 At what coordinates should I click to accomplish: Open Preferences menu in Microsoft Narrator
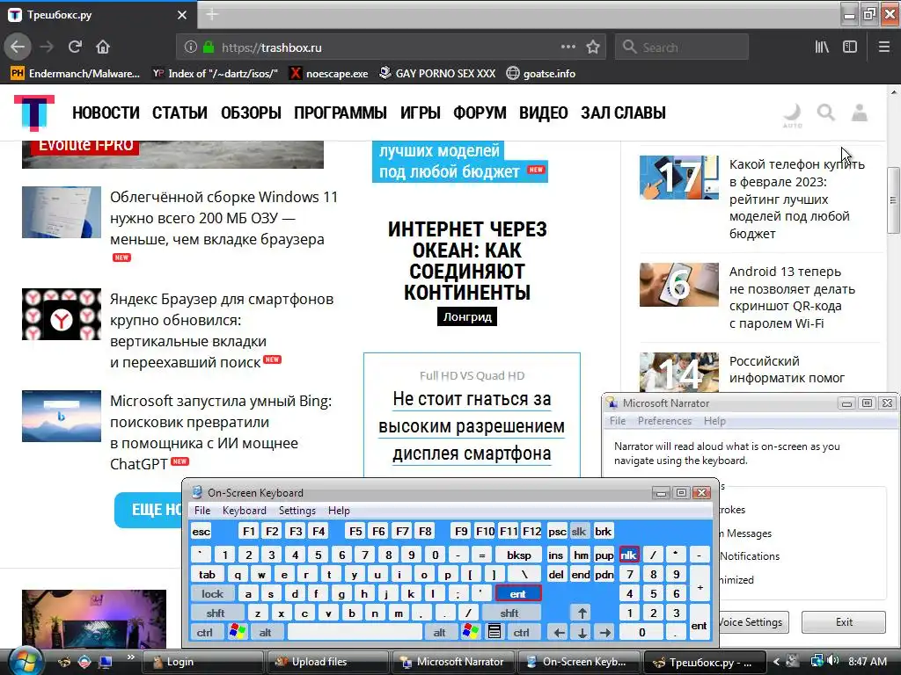(x=664, y=421)
